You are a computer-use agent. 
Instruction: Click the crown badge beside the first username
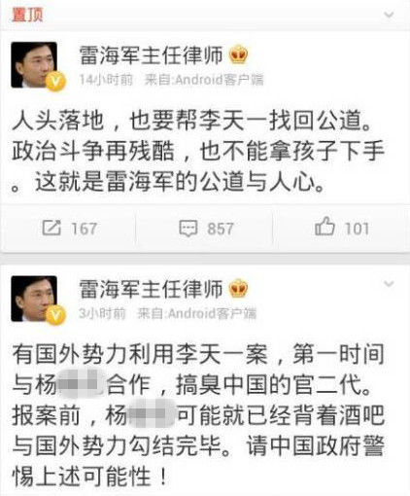(239, 54)
